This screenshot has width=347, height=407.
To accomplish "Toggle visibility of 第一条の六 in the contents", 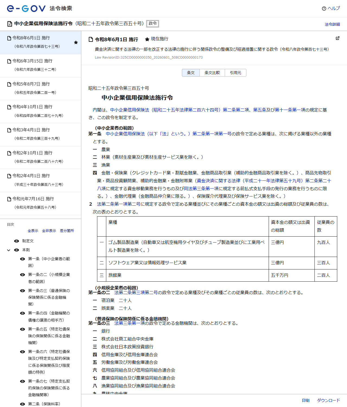I will pyautogui.click(x=23, y=352).
